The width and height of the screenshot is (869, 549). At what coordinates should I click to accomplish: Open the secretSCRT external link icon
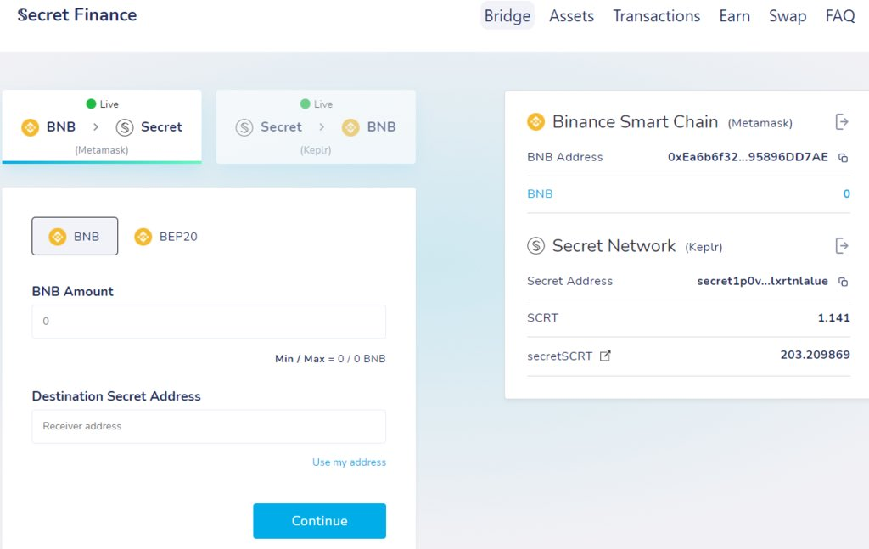605,356
